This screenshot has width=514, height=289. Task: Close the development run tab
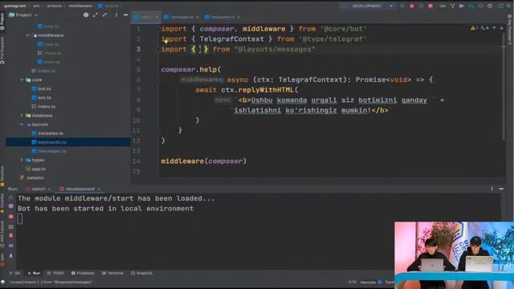click(99, 189)
